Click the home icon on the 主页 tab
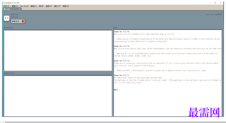Viewport: 226px width, 123px height. (5, 9)
